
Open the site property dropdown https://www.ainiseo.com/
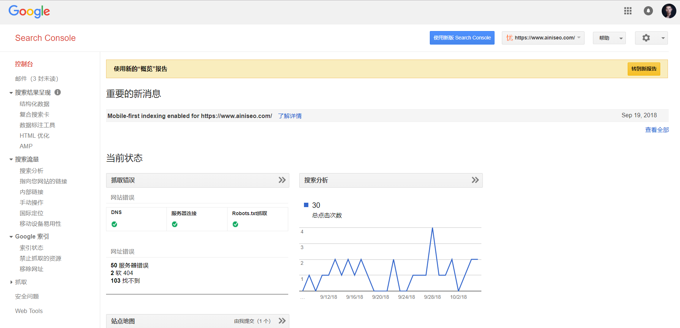pyautogui.click(x=543, y=38)
